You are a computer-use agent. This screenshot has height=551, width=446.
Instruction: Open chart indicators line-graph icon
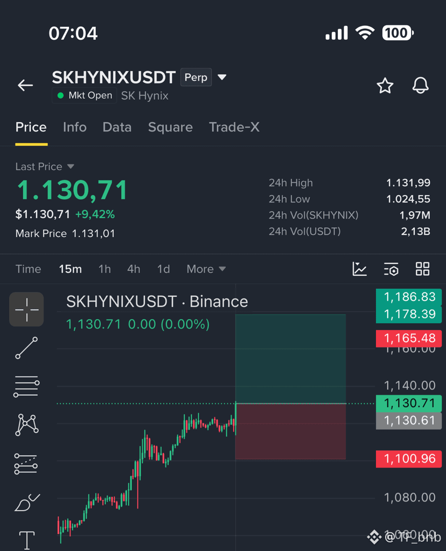[359, 269]
